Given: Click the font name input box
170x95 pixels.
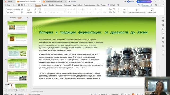Looking at the screenshot, I should 51,9.
